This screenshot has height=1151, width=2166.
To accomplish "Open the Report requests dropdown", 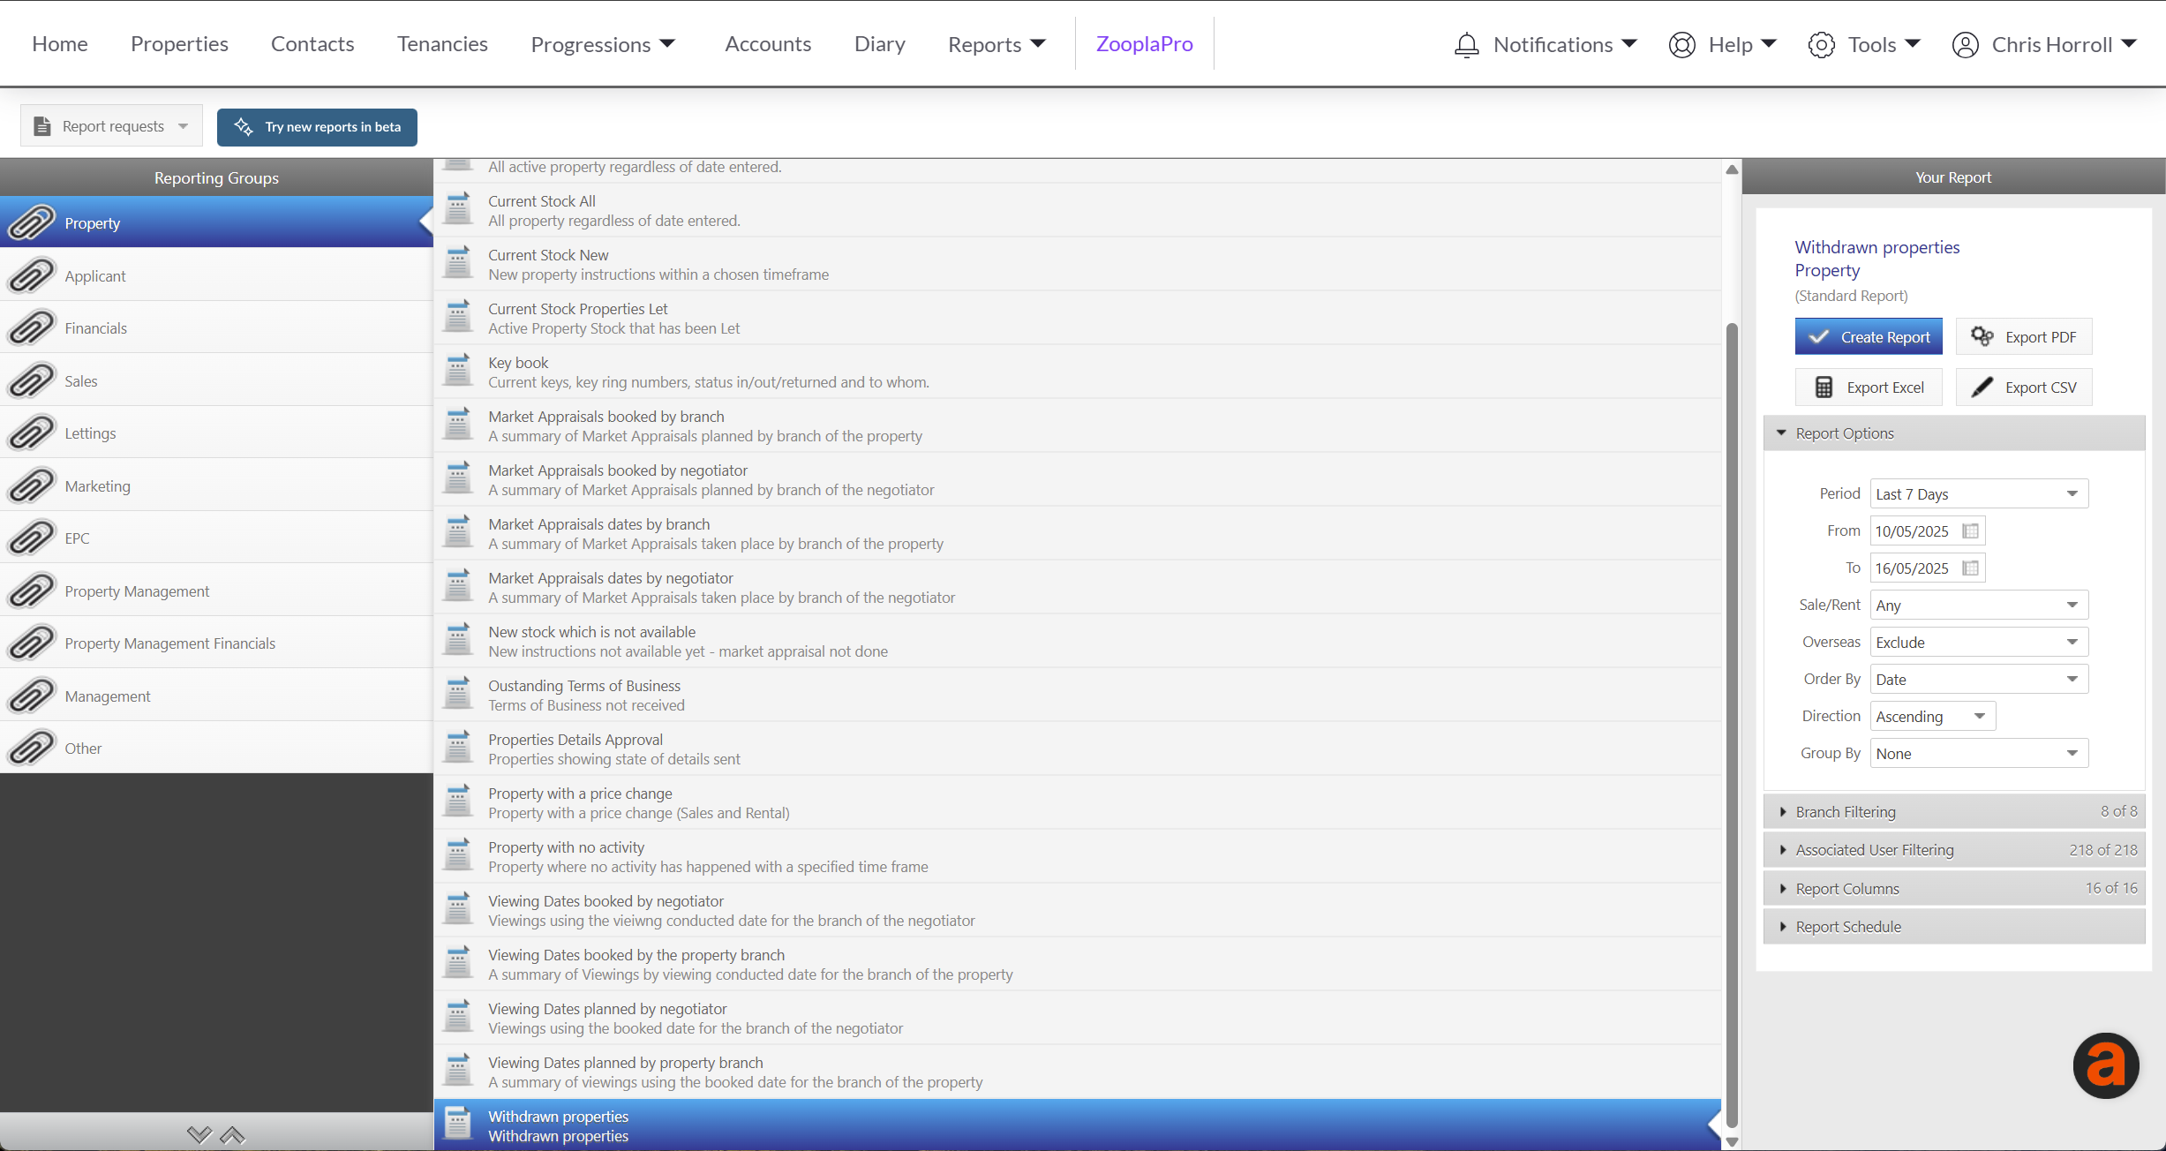I will point(111,126).
